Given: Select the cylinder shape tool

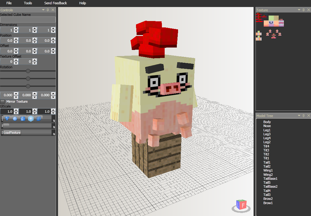Looking at the screenshot, I should tap(23, 118).
